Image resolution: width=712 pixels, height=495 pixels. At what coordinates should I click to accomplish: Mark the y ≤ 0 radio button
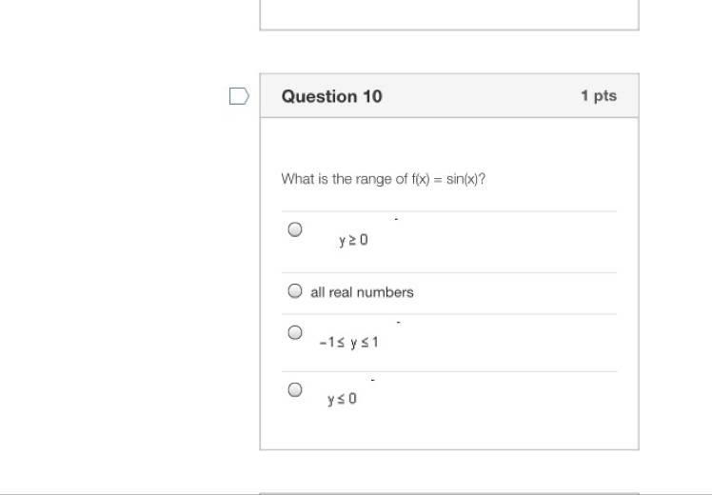pyautogui.click(x=295, y=389)
